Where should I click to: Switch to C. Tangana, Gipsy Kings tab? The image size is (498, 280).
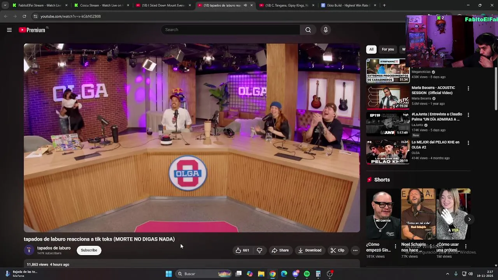(x=287, y=5)
